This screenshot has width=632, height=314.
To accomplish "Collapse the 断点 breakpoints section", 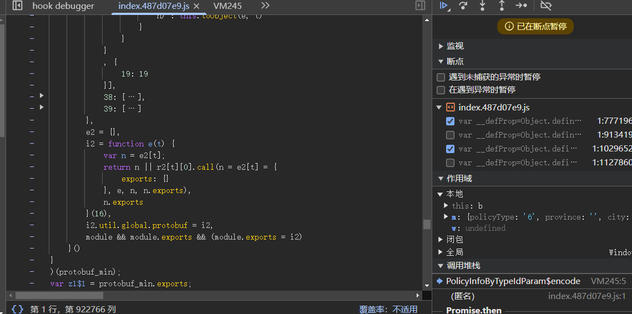I will click(x=441, y=62).
